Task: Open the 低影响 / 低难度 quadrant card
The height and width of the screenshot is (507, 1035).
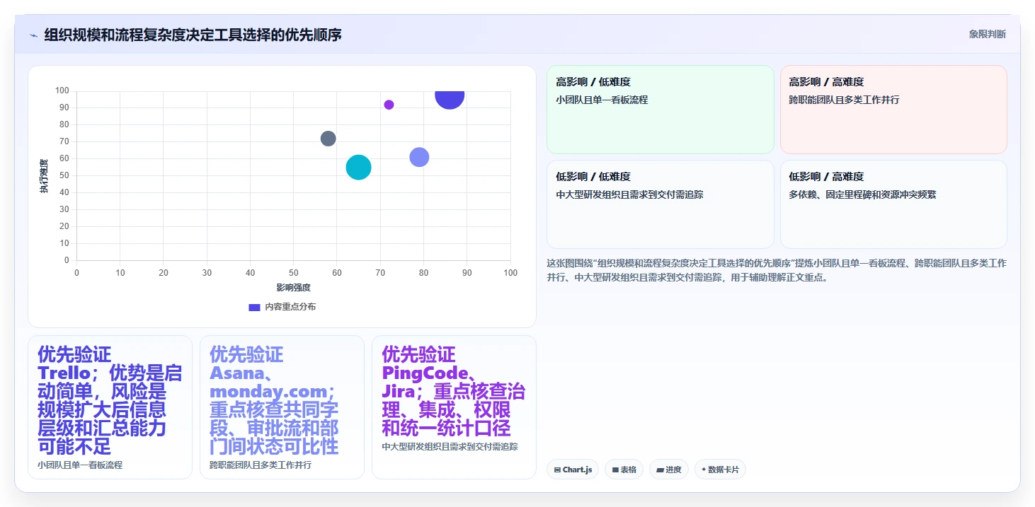Action: click(660, 204)
